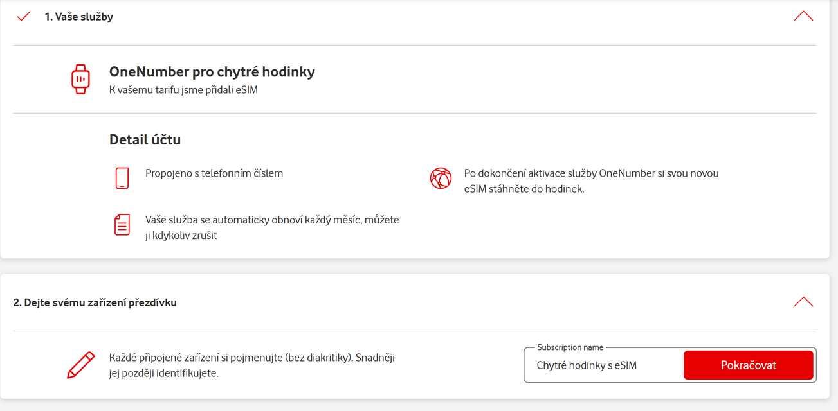Viewport: 838px width, 411px height.
Task: Focus the Subscription name input field
Action: click(x=603, y=365)
